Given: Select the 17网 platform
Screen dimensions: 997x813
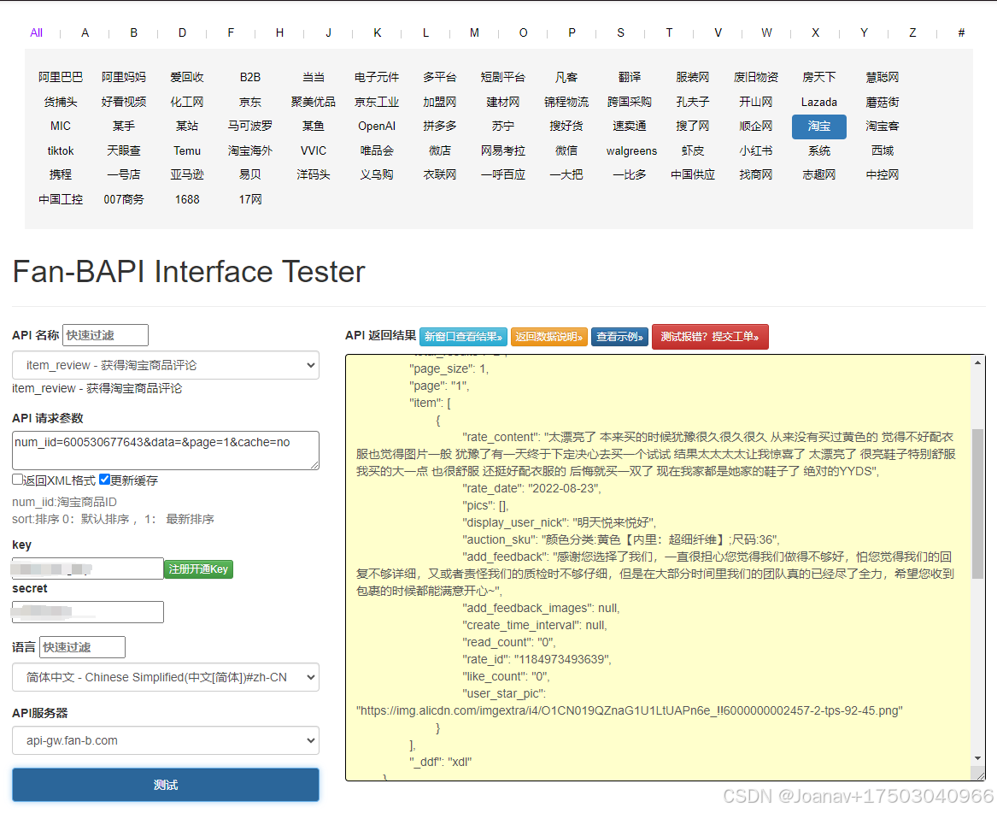Looking at the screenshot, I should point(249,199).
